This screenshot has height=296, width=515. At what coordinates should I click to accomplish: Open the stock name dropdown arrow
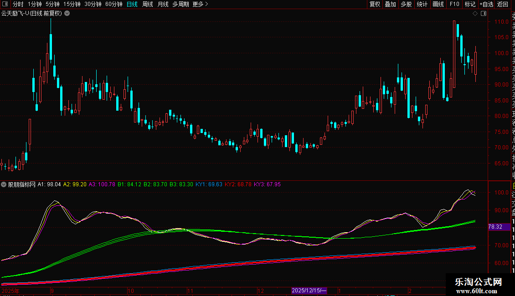[x=67, y=14]
